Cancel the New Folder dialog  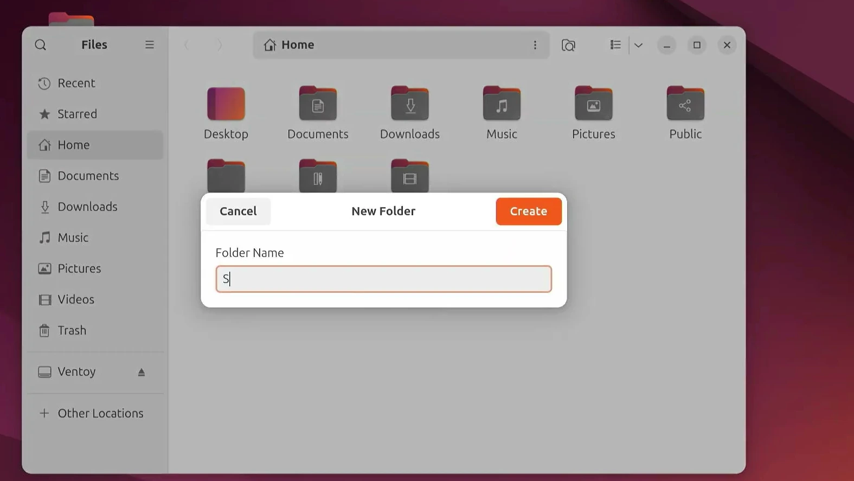click(238, 211)
